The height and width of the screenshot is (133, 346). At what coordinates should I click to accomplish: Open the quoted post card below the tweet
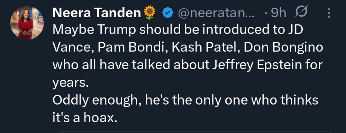click(194, 132)
